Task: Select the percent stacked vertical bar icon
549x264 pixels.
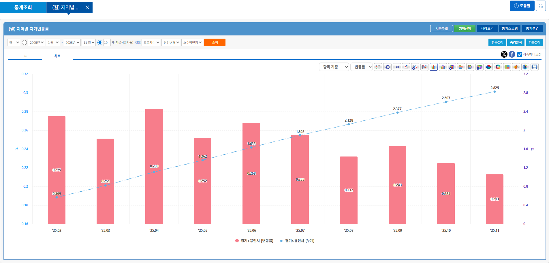Action: [x=452, y=67]
